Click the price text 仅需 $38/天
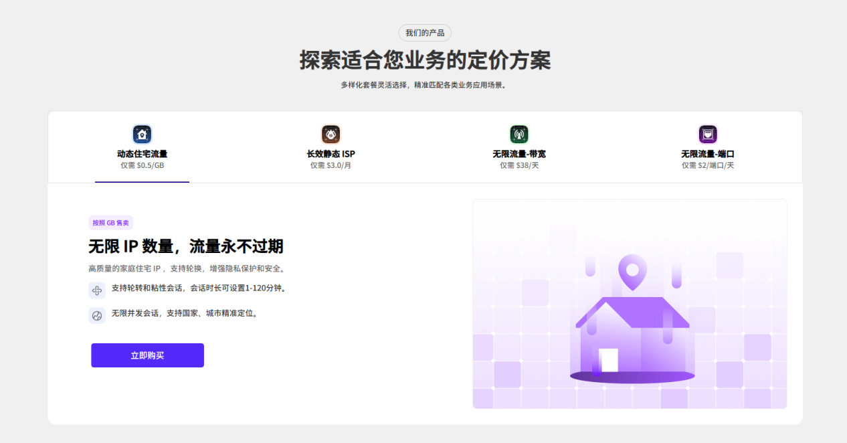The image size is (847, 443). click(520, 164)
